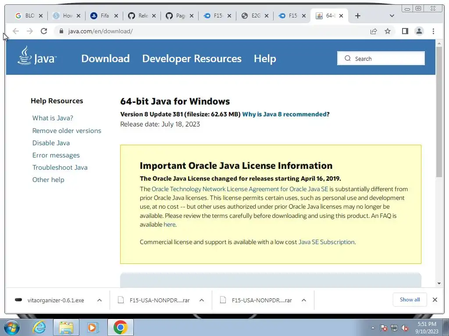Image resolution: width=449 pixels, height=336 pixels.
Task: Close the BLO Google tab
Action: point(41,16)
